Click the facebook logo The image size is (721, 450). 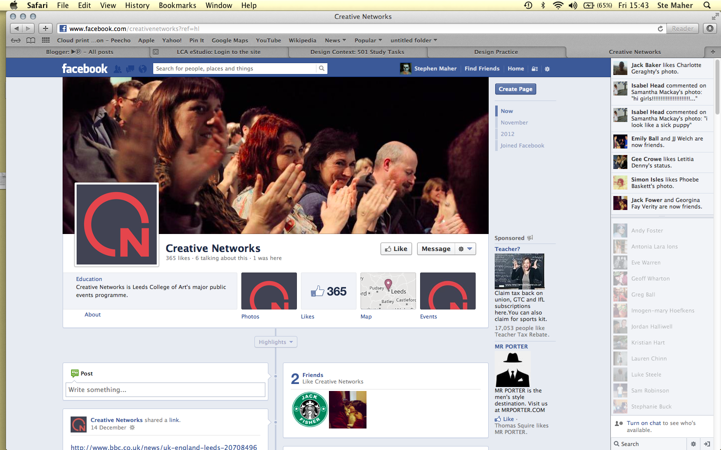pos(85,68)
